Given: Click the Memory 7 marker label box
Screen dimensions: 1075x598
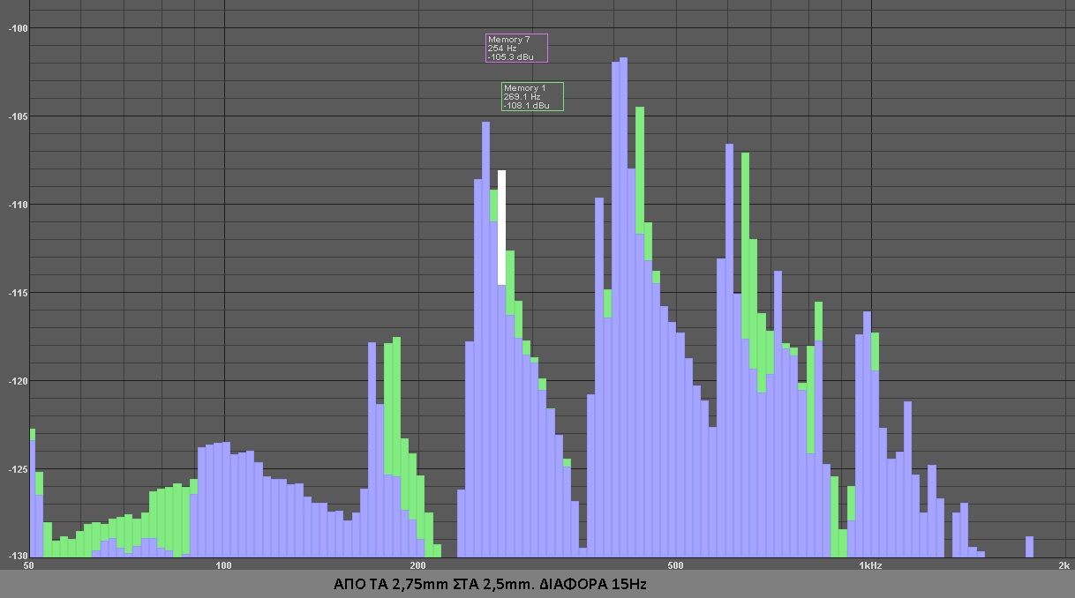Looking at the screenshot, I should click(516, 48).
